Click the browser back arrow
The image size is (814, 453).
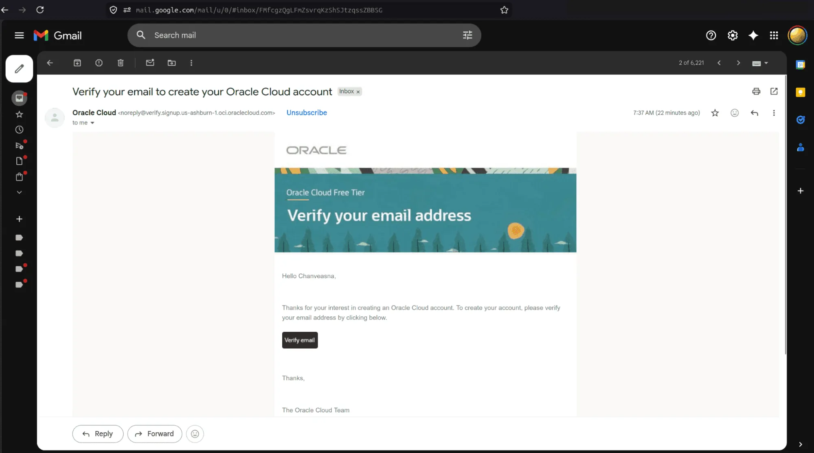tap(5, 10)
